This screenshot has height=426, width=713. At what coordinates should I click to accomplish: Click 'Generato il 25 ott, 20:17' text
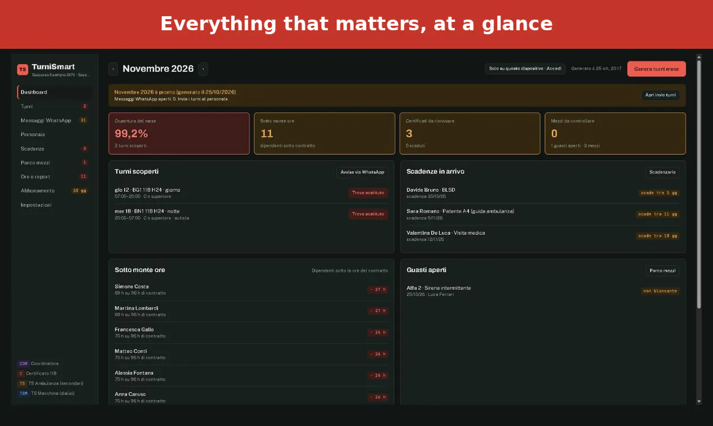click(x=596, y=68)
